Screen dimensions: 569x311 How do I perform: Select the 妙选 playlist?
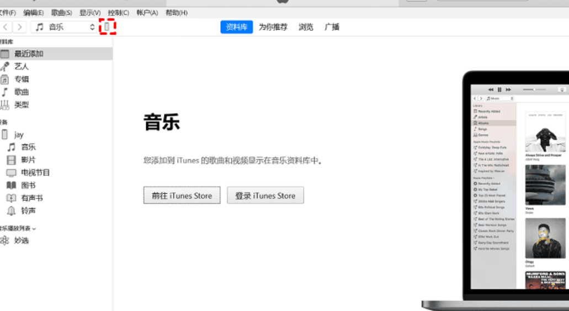(x=22, y=240)
